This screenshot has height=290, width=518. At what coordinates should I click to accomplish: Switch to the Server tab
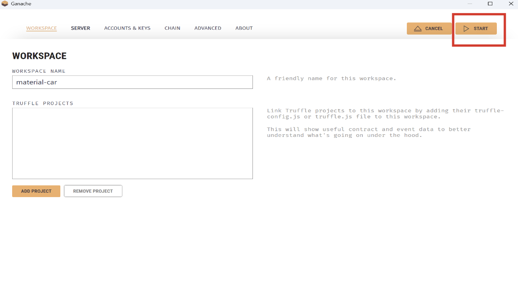click(80, 28)
